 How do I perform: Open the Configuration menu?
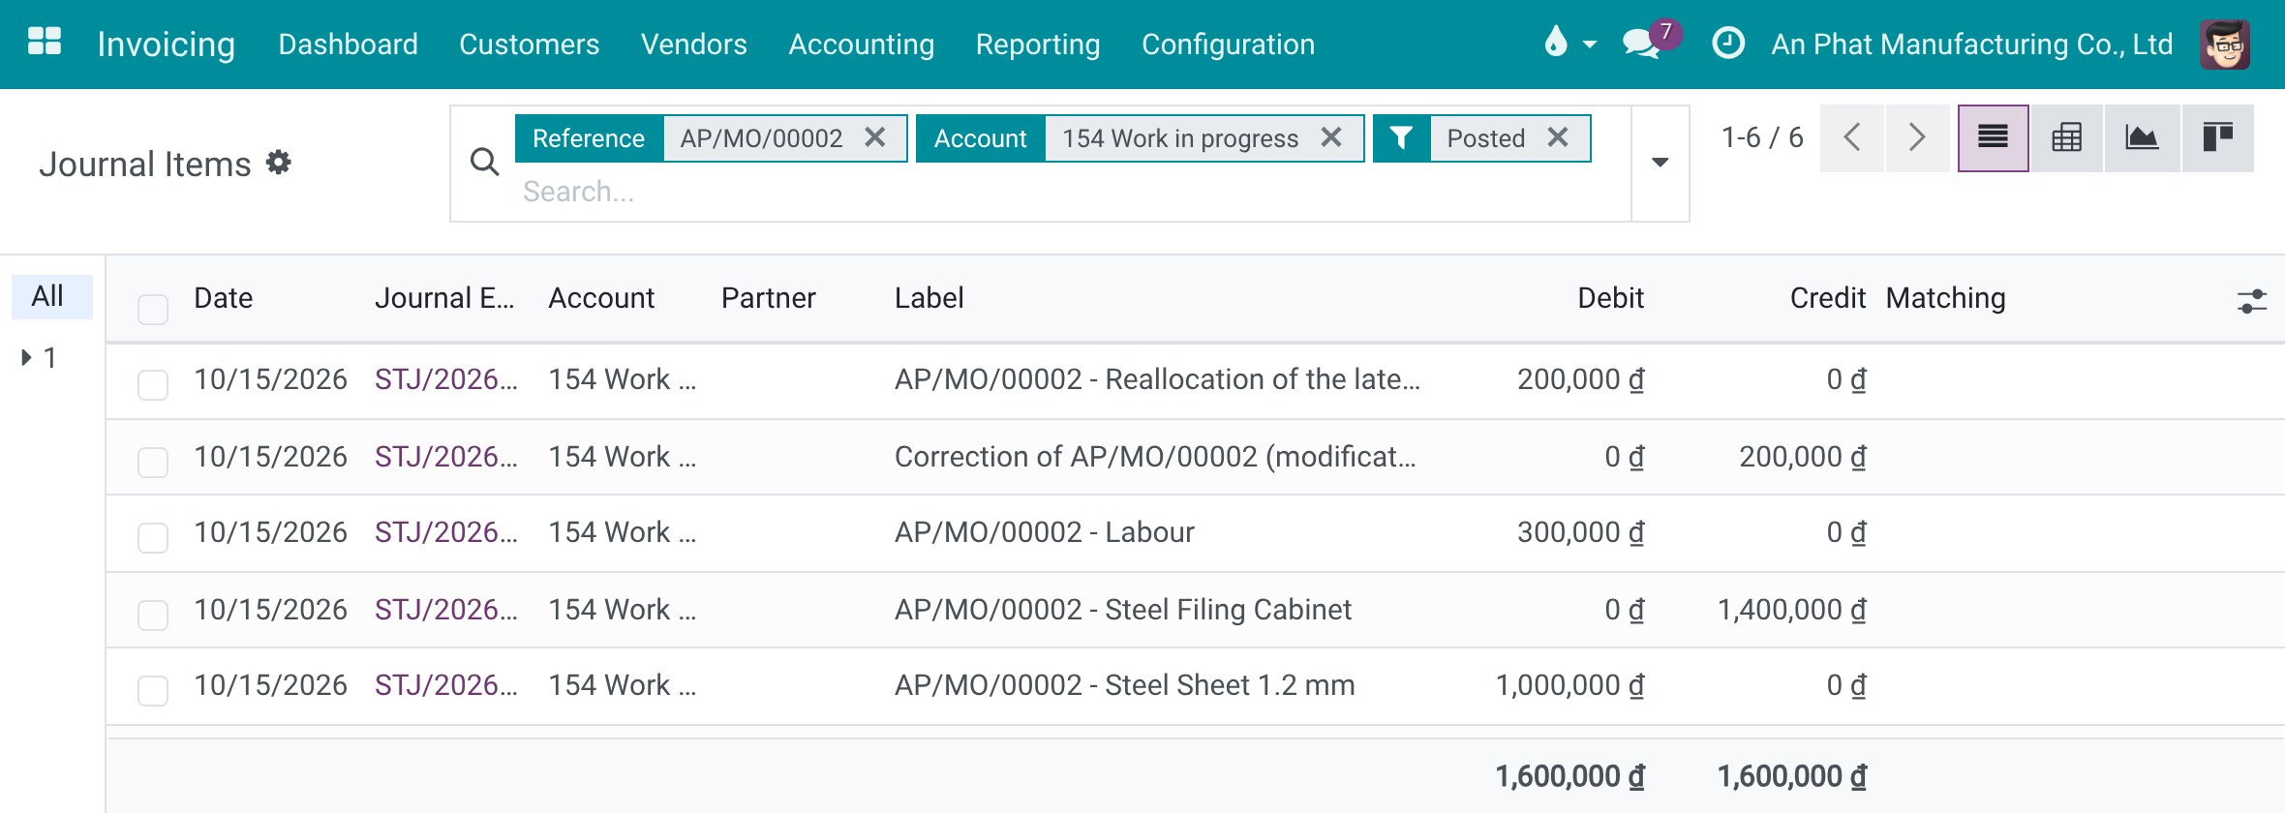coord(1228,45)
